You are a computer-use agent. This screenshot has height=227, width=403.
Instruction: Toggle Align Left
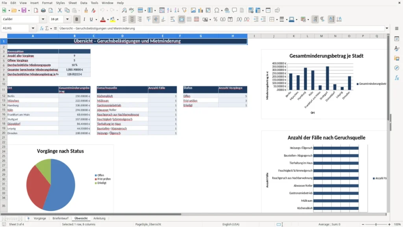point(125,19)
